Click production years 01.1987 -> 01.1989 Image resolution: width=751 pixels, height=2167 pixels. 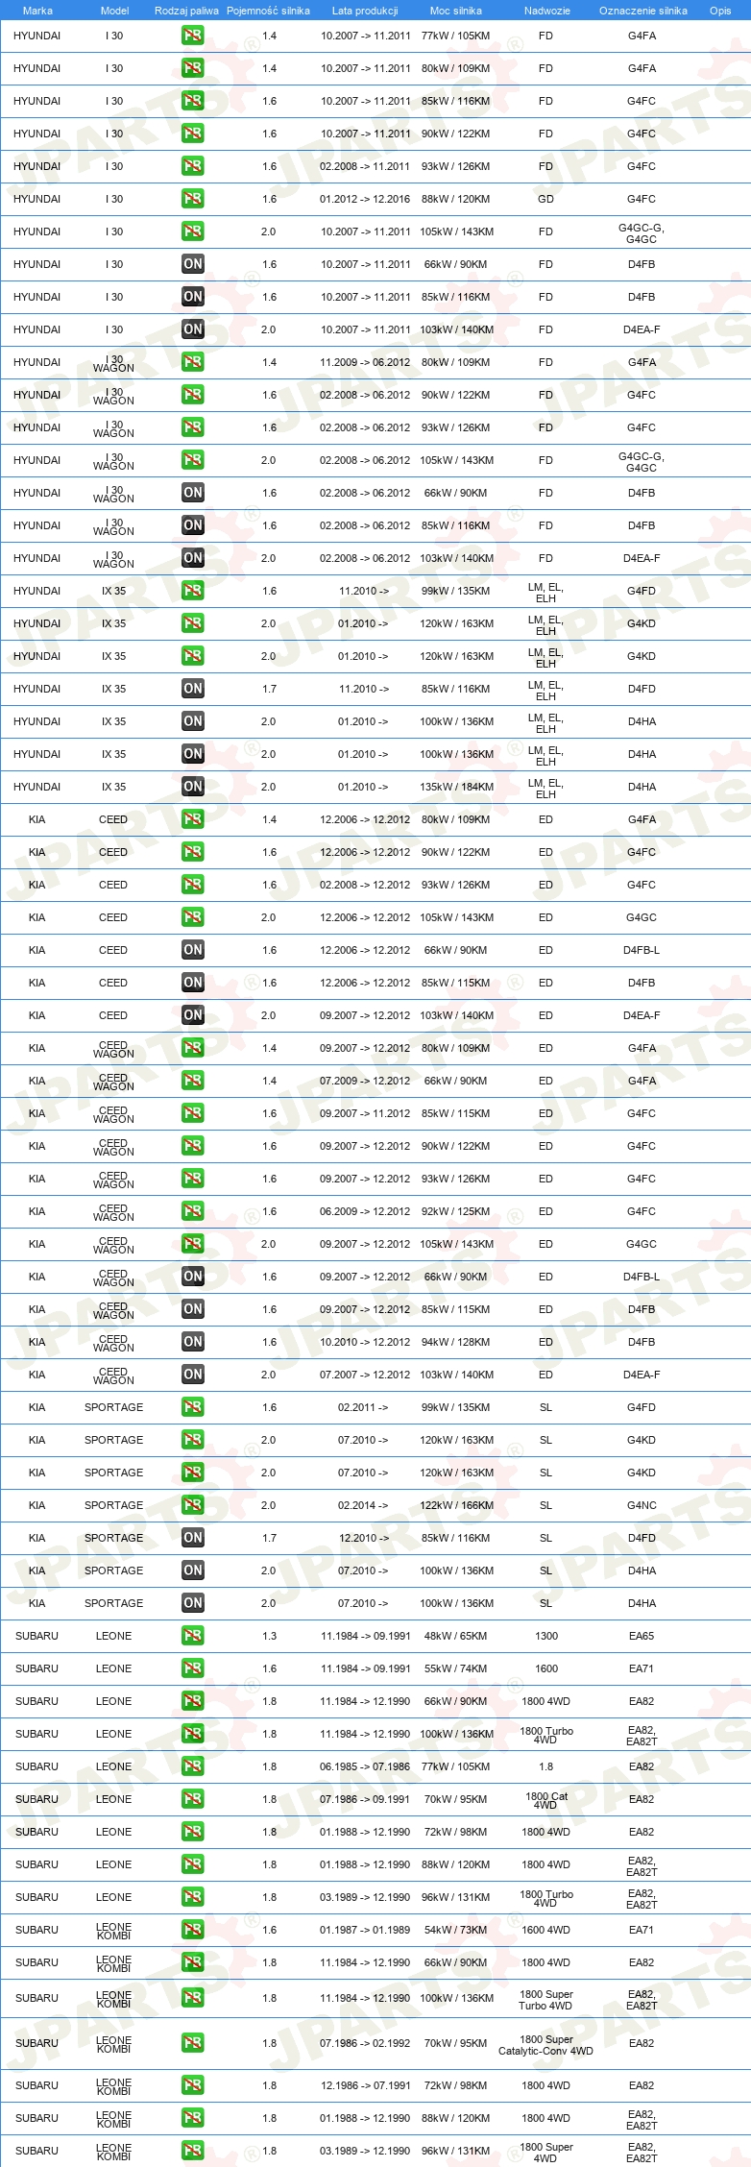coord(365,1930)
